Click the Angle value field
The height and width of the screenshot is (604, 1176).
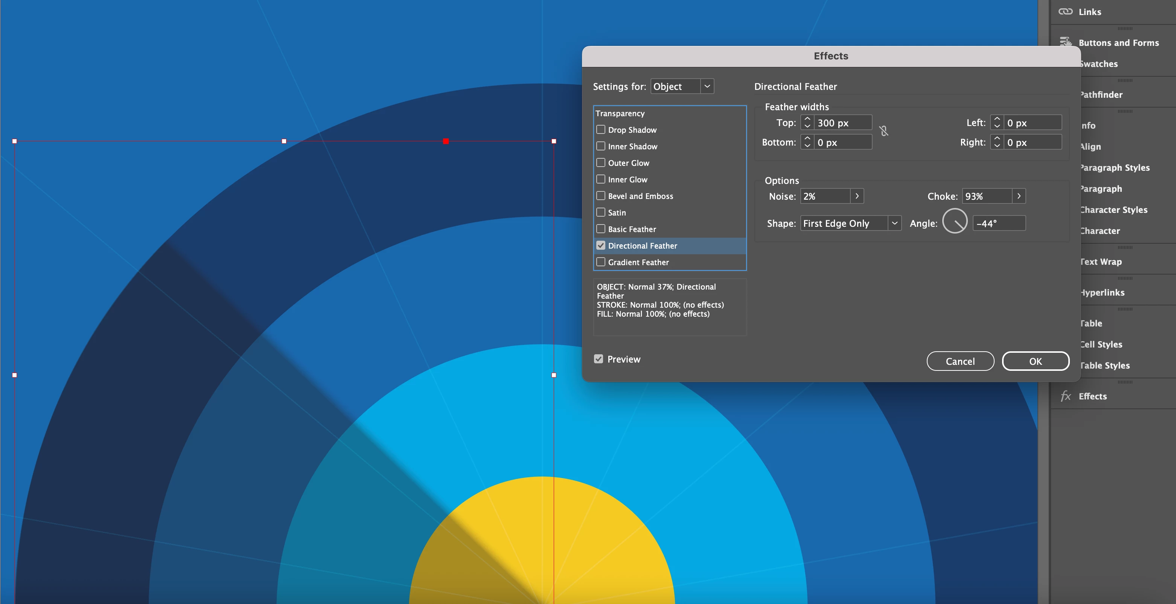pyautogui.click(x=999, y=223)
